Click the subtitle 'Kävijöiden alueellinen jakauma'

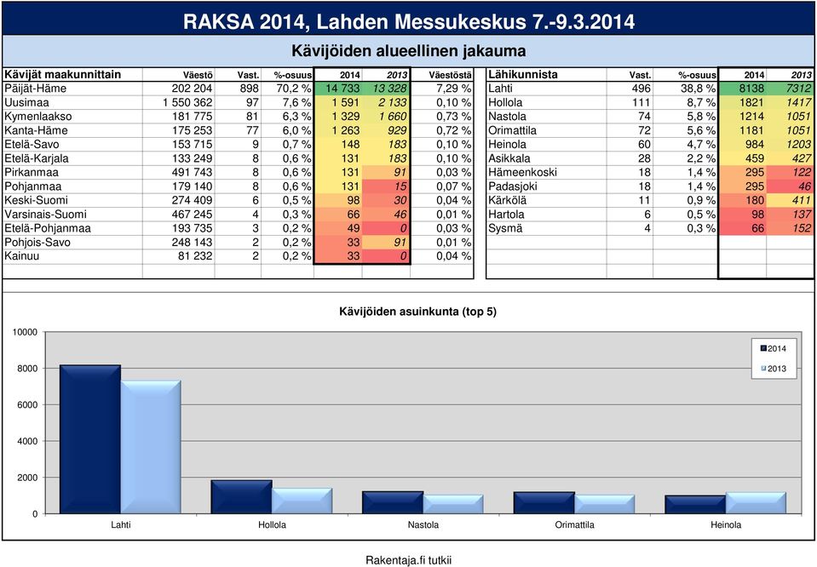tap(409, 51)
